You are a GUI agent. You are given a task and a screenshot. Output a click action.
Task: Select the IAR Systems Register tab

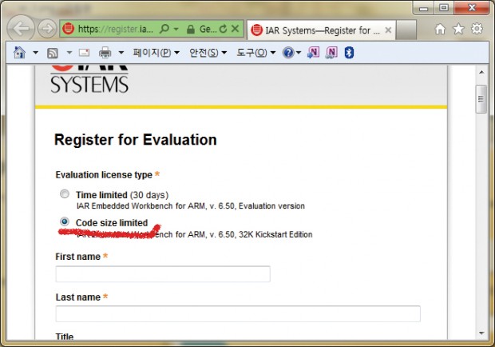coord(322,30)
